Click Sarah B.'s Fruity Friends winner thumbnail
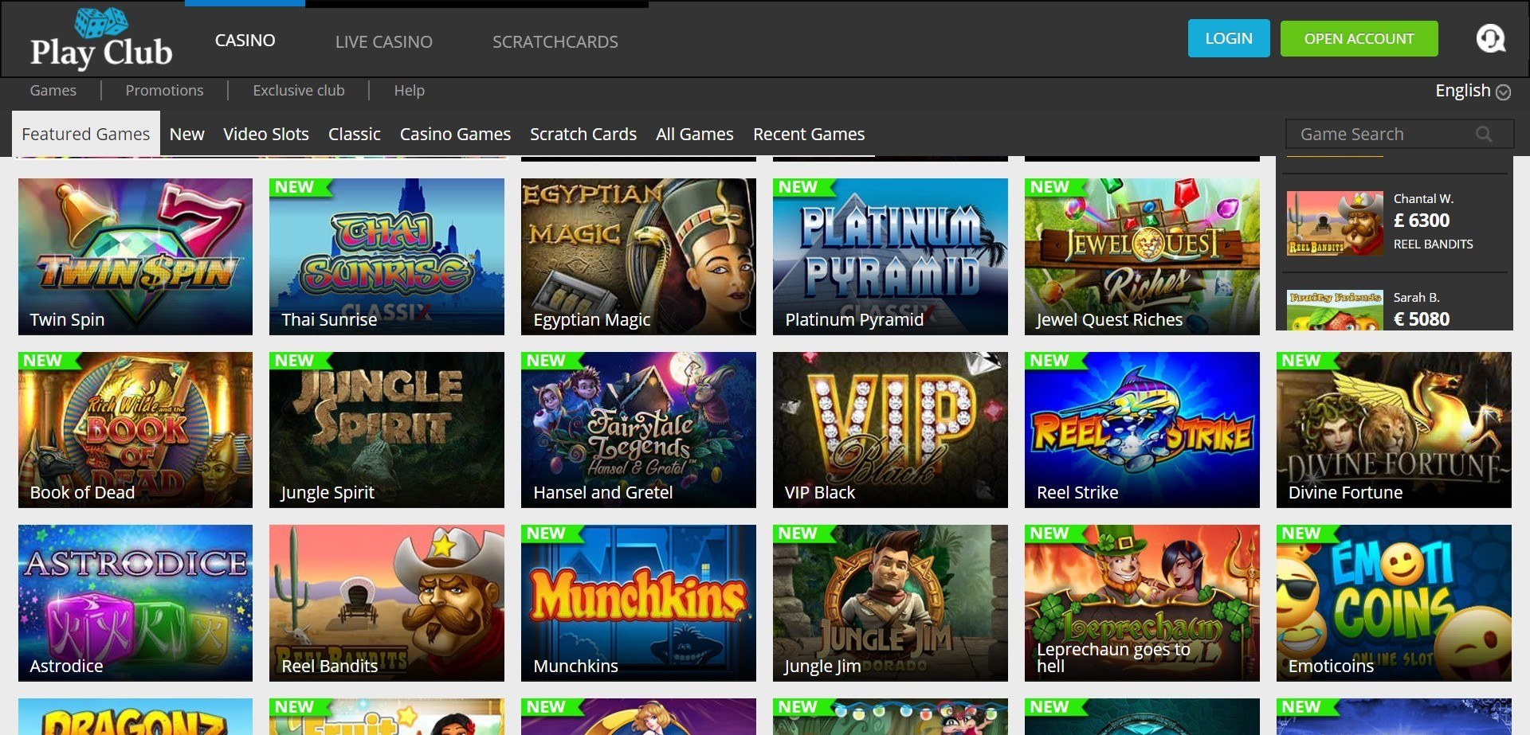This screenshot has height=735, width=1530. click(x=1335, y=311)
